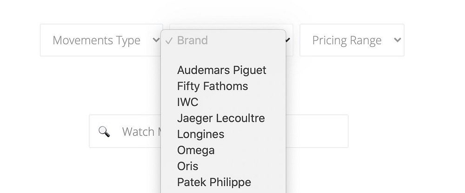This screenshot has height=193, width=465.
Task: Select Fifty Fathoms in the brand list
Action: click(213, 86)
